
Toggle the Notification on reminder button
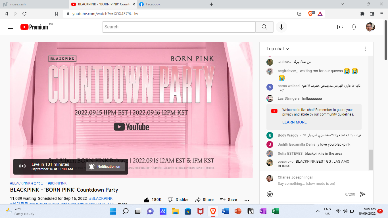coord(105,167)
